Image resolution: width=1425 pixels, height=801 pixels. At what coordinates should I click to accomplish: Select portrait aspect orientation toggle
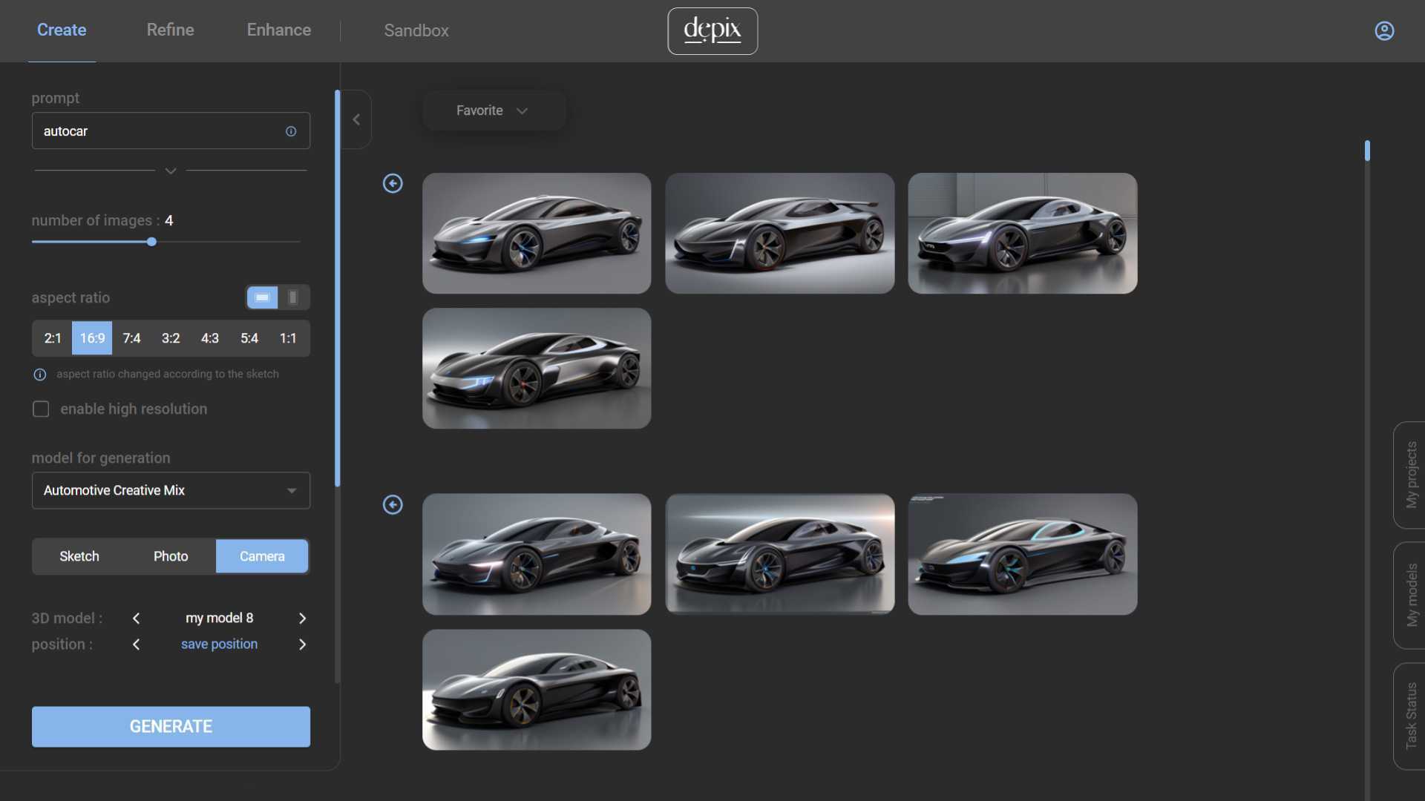pyautogui.click(x=293, y=297)
